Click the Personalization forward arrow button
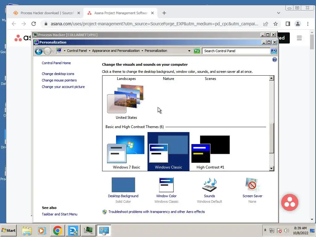The height and width of the screenshot is (237, 316). (47, 51)
